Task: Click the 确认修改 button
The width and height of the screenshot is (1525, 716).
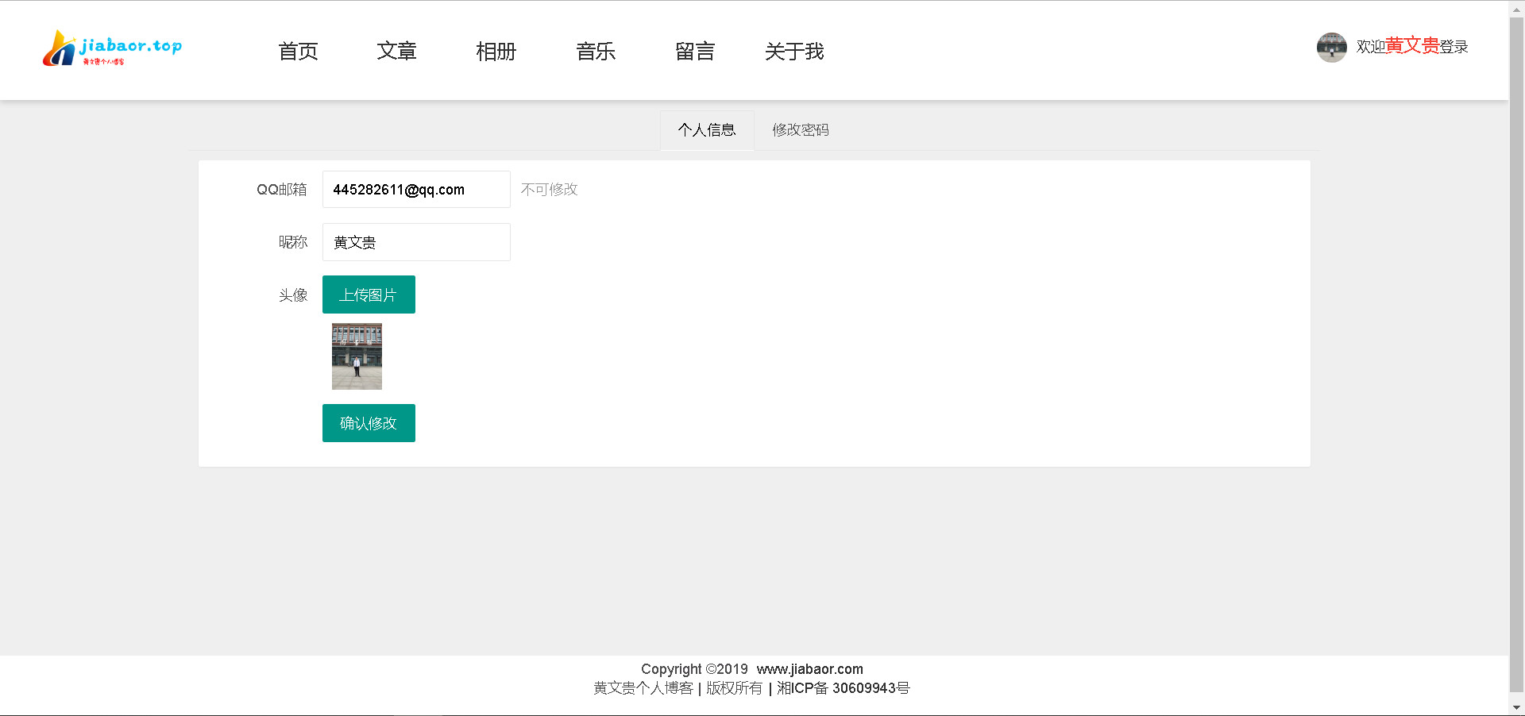Action: (369, 423)
